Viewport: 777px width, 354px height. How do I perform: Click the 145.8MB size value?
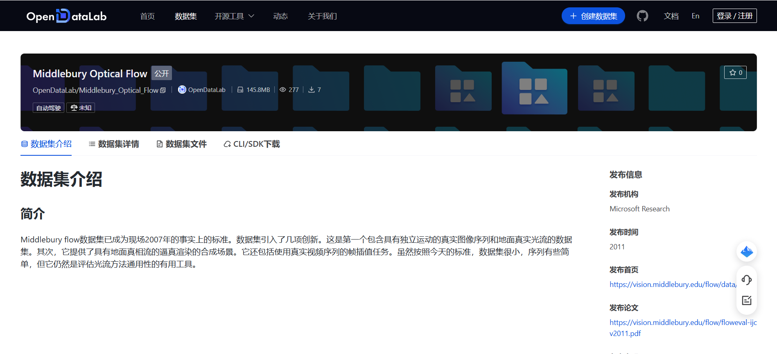tap(258, 90)
